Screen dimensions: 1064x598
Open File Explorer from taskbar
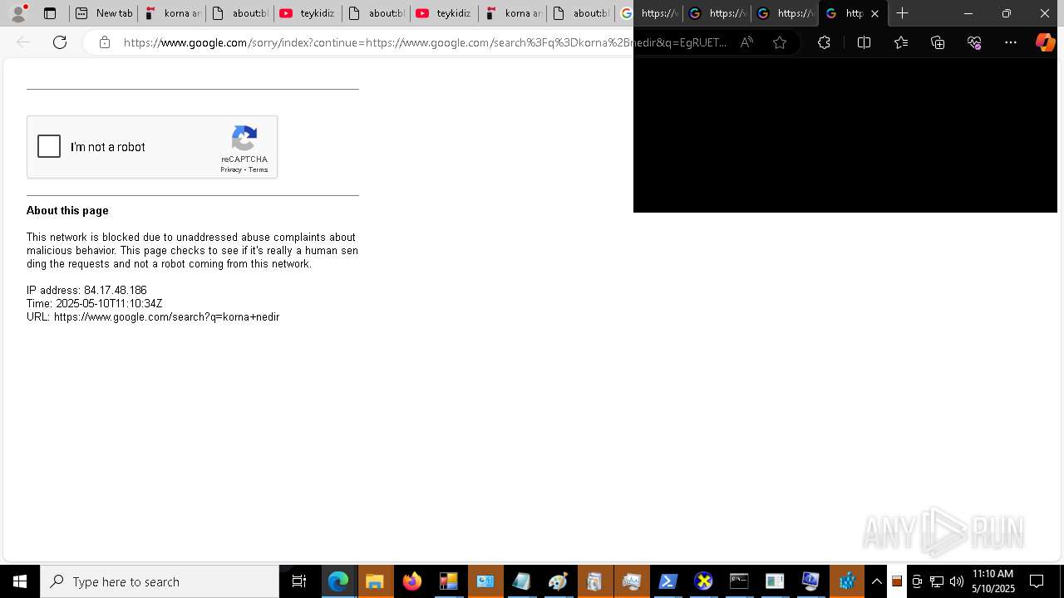tap(375, 581)
